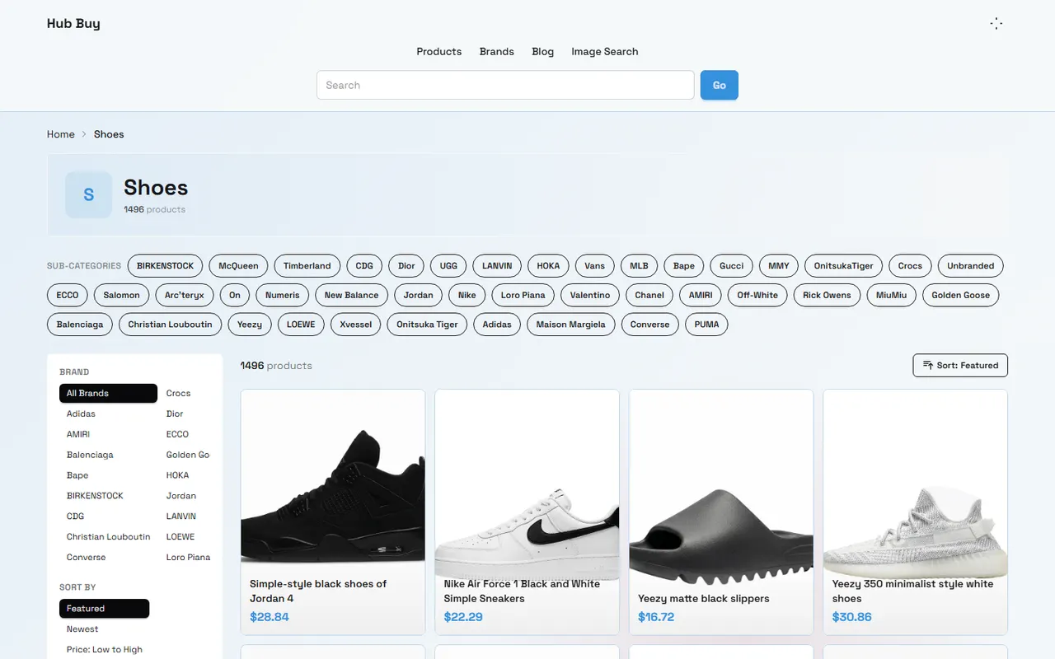Filter by LOEWE in brand sidebar

click(180, 537)
